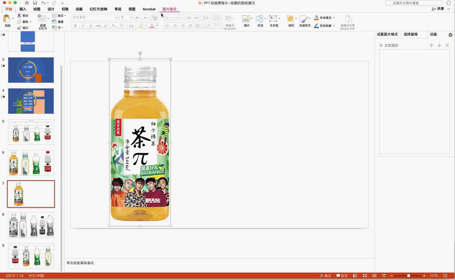Click the Share (共享) button
The height and width of the screenshot is (280, 455).
438,9
